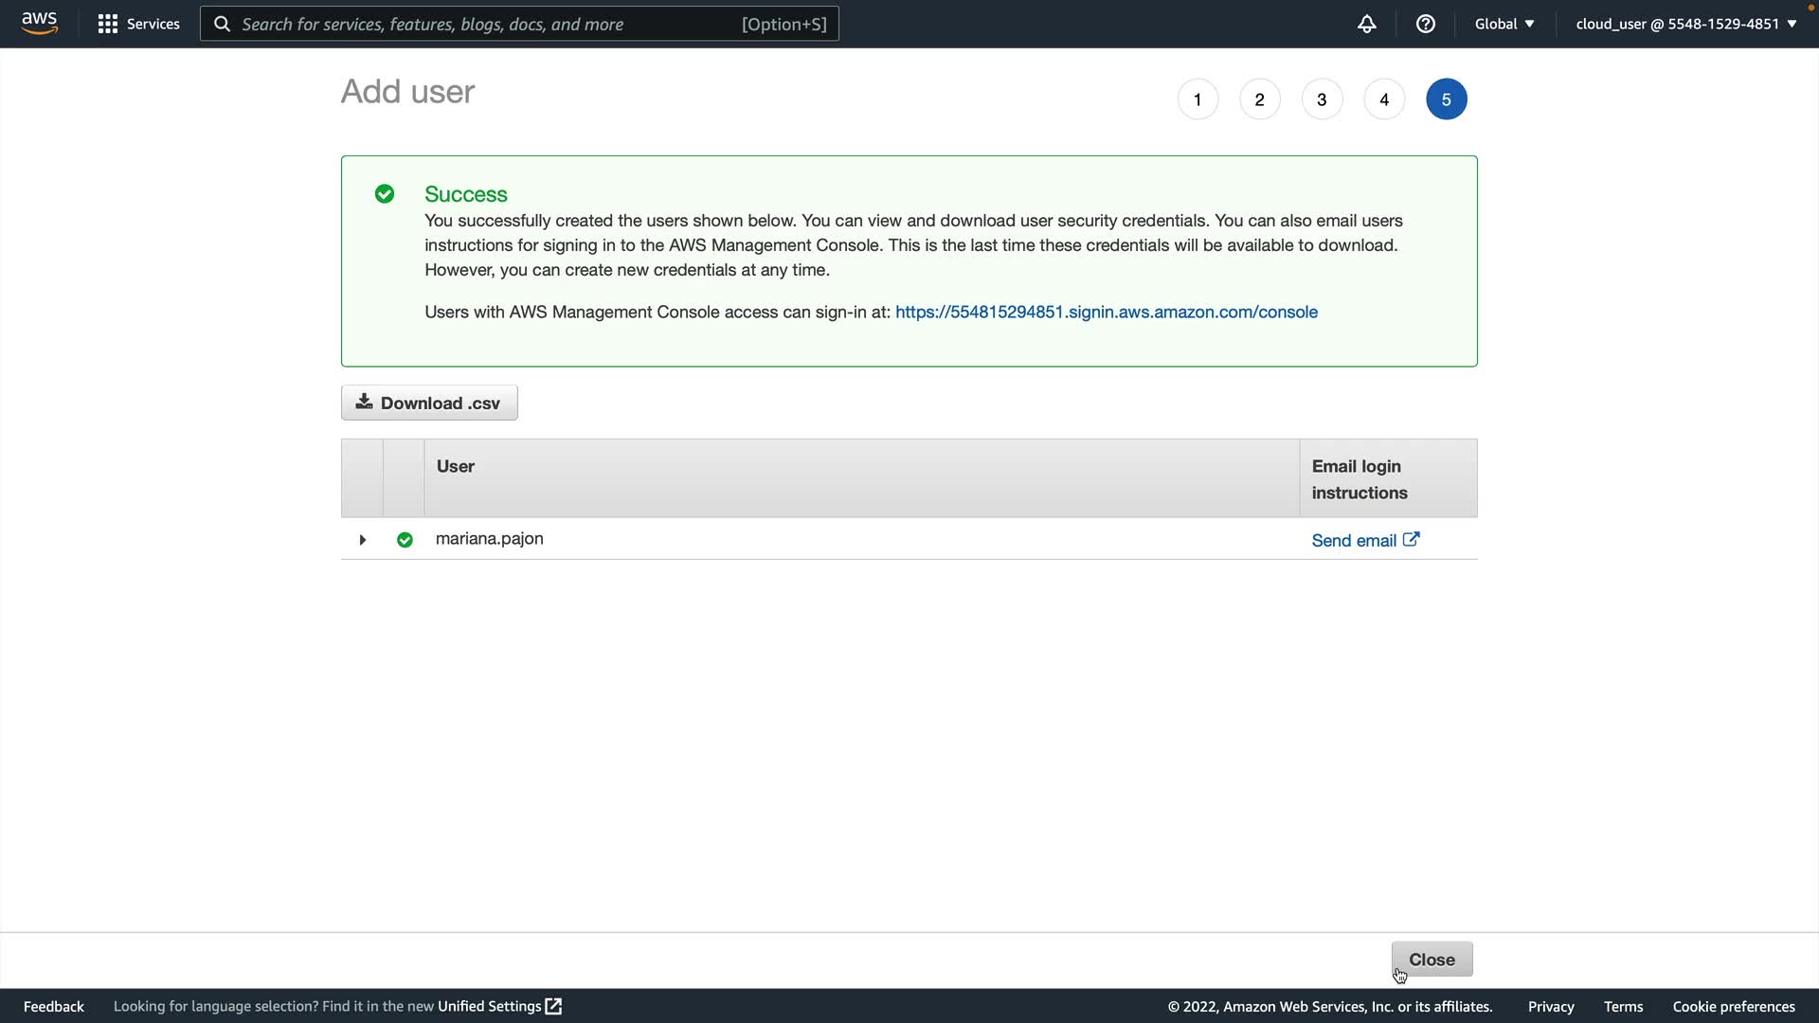
Task: Expand the mariana.pajon user row
Action: tap(362, 540)
